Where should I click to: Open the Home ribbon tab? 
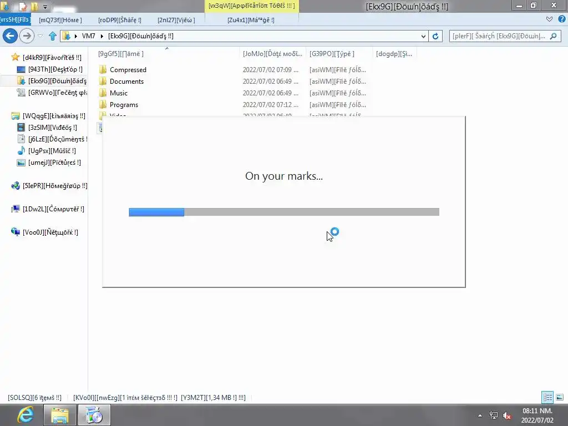tap(60, 20)
